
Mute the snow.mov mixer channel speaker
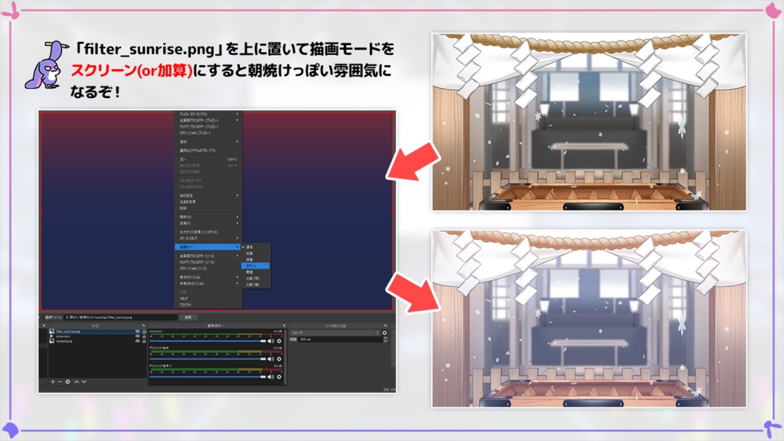point(270,341)
